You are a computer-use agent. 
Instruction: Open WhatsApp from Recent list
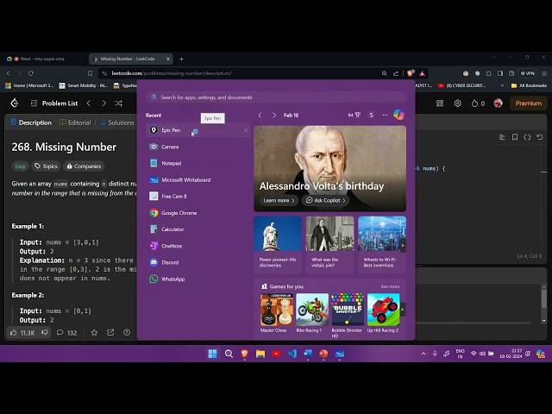[198, 279]
